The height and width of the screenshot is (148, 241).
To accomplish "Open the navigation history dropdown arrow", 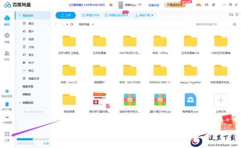I will [67, 24].
